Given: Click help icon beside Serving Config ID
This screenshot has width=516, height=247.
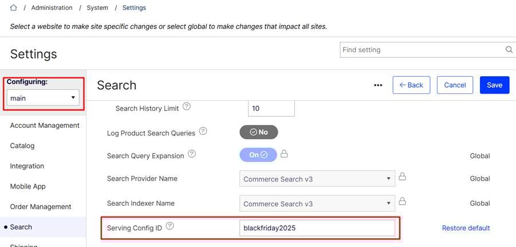Looking at the screenshot, I should [x=170, y=226].
